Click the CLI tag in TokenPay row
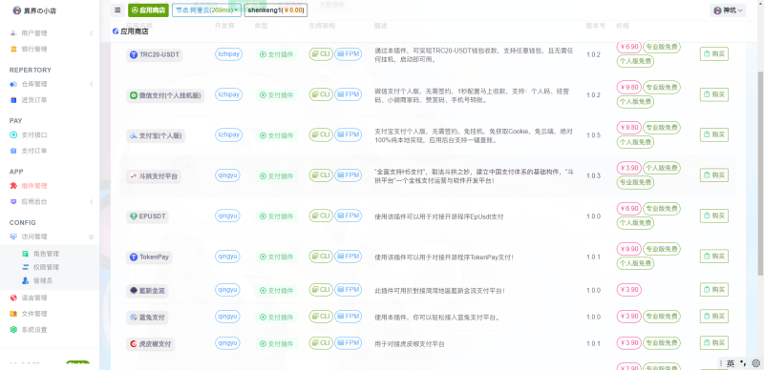Screen dimensions: 764x370 click(321, 257)
